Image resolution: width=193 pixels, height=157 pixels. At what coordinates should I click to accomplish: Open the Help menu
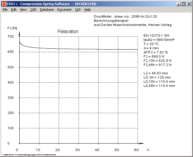tap(87, 10)
